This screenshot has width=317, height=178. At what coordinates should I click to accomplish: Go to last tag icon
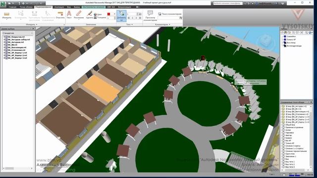(x=140, y=18)
